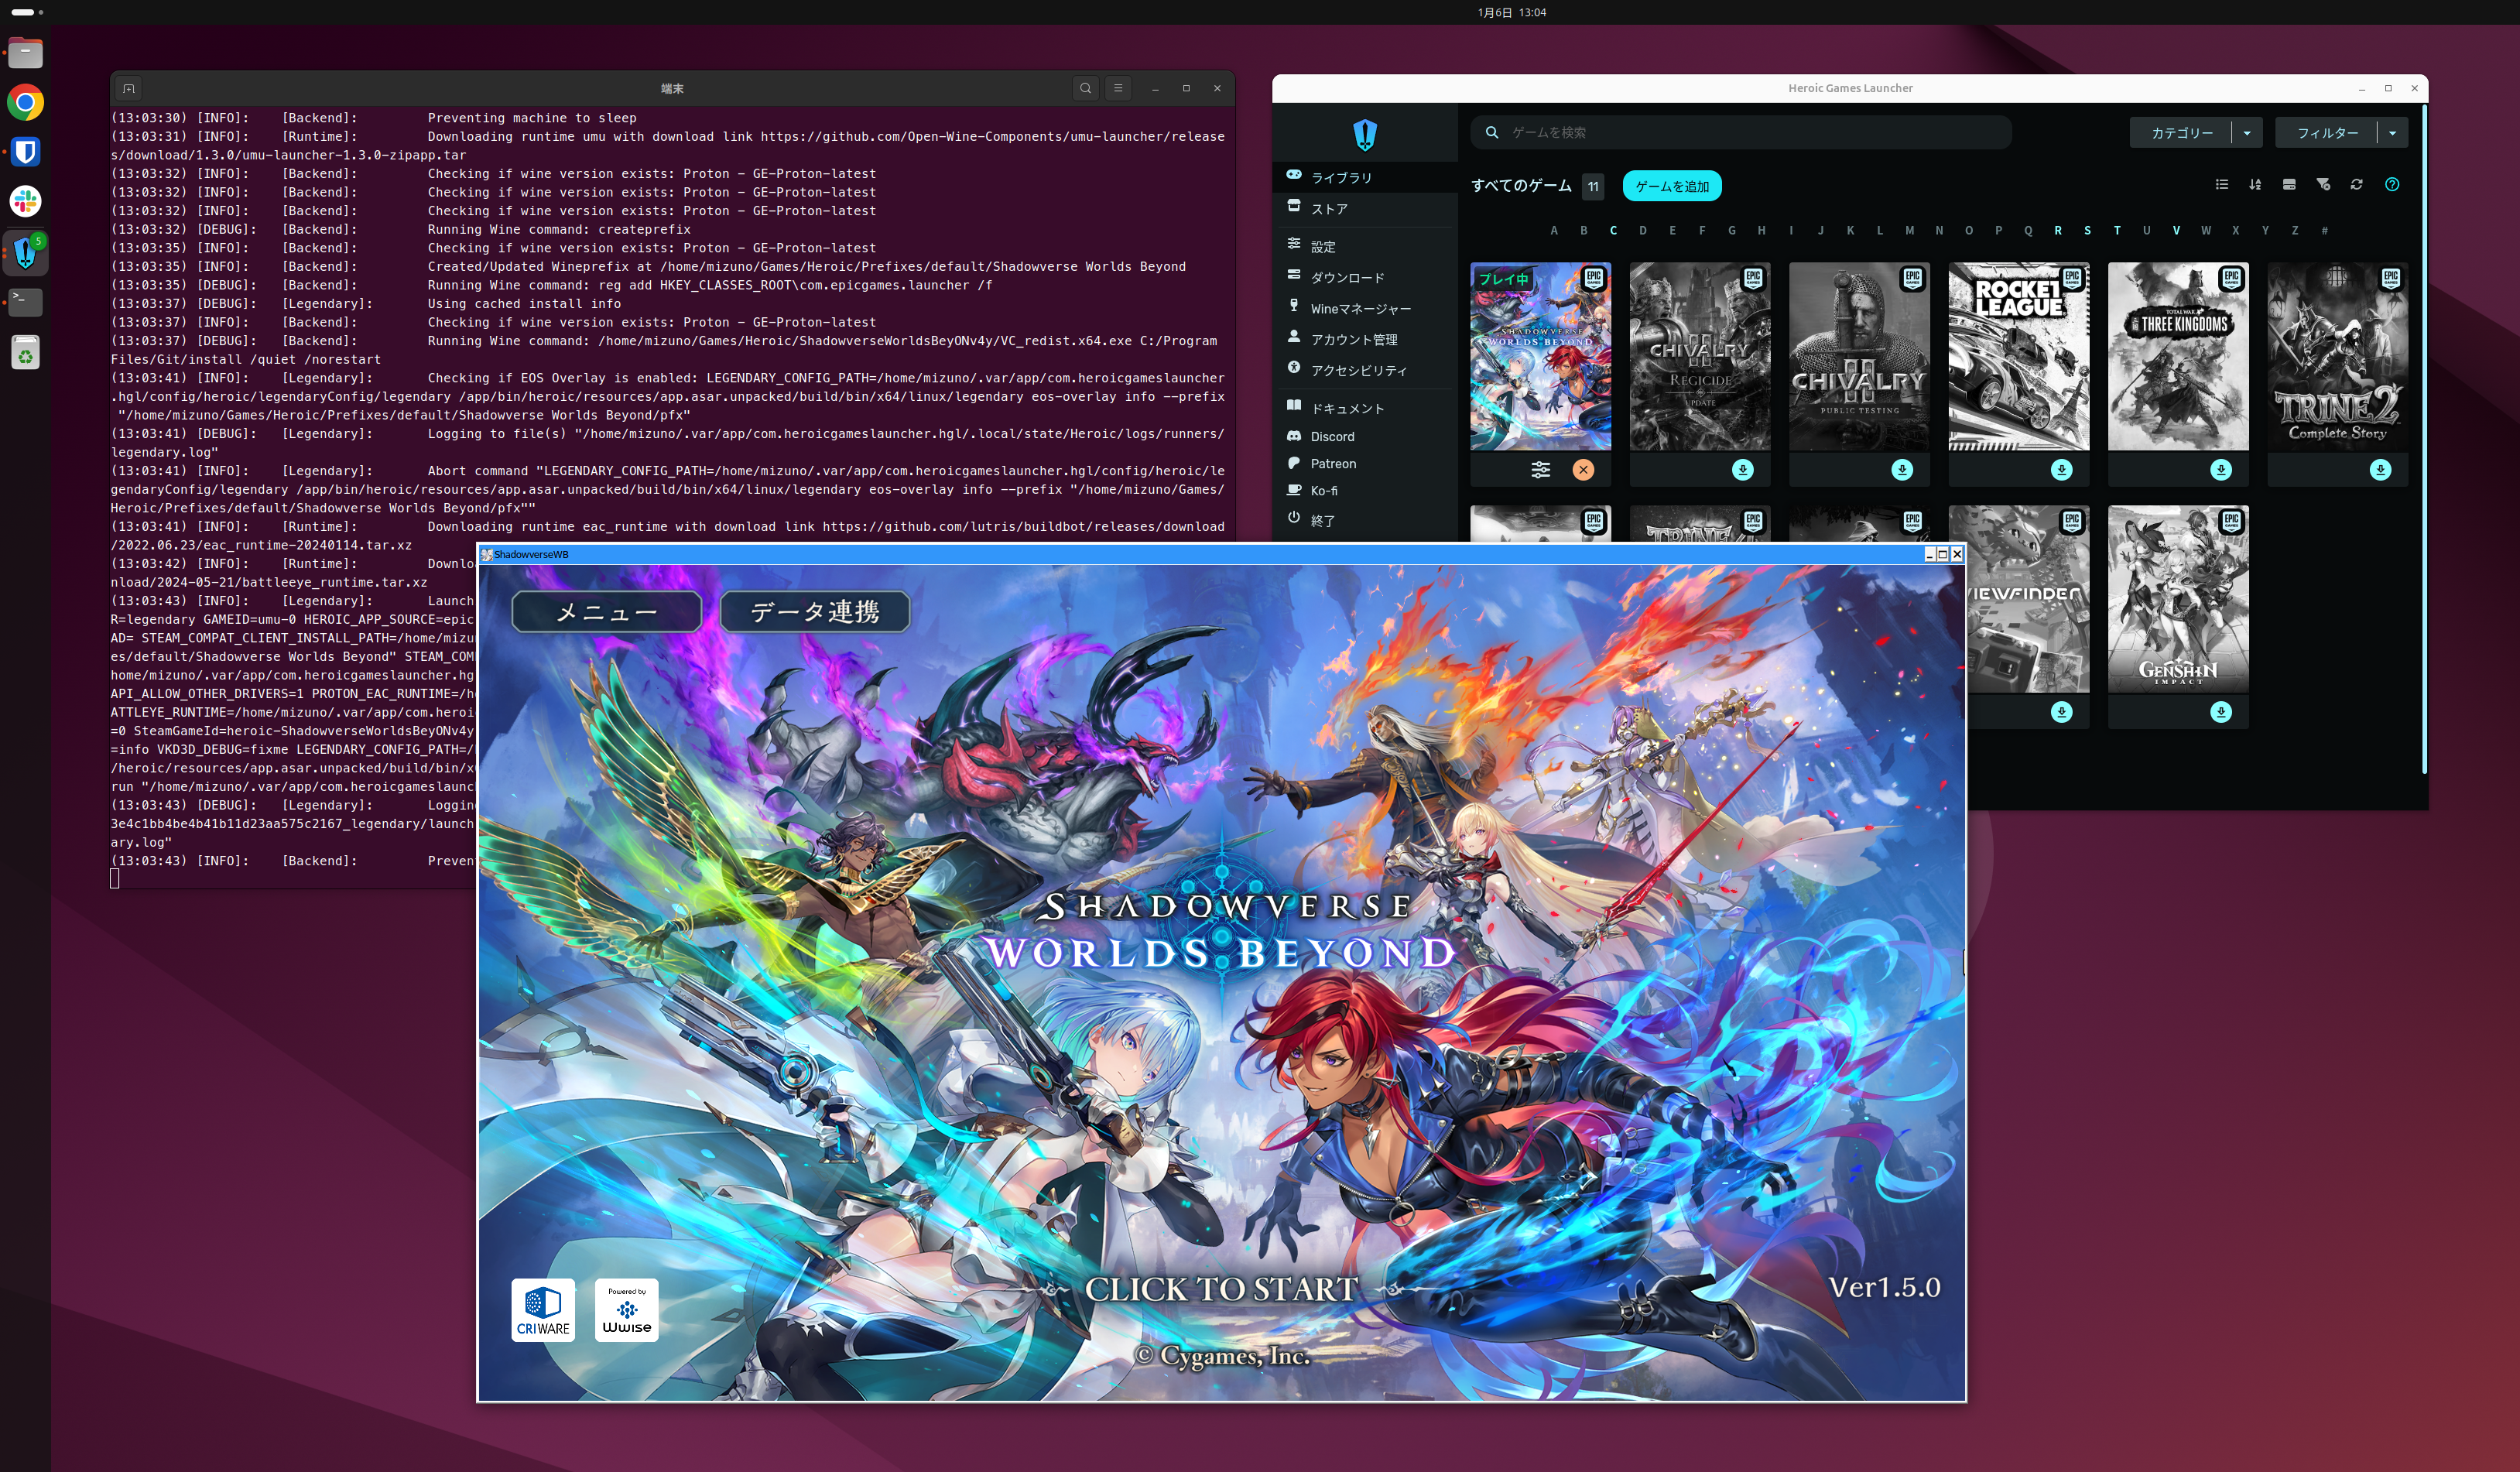Refresh the library with the sync icon
2520x1472 pixels.
(2358, 185)
